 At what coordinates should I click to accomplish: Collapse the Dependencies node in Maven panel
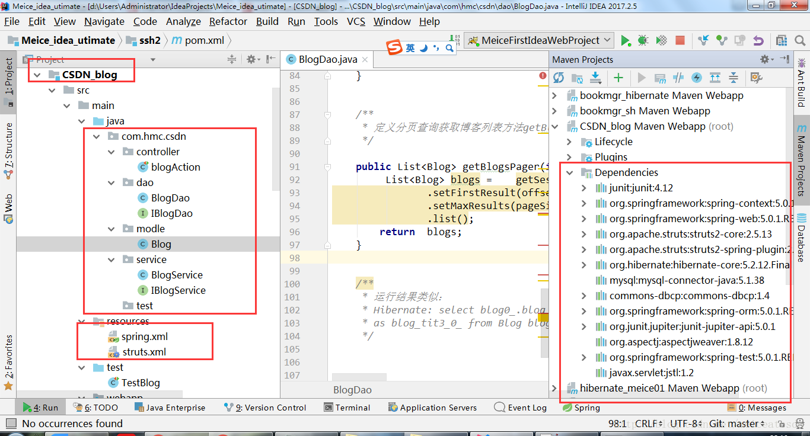pyautogui.click(x=570, y=172)
